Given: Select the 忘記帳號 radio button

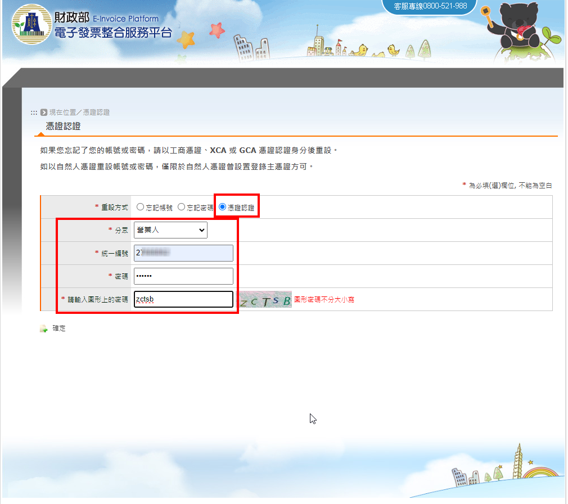Looking at the screenshot, I should click(140, 207).
